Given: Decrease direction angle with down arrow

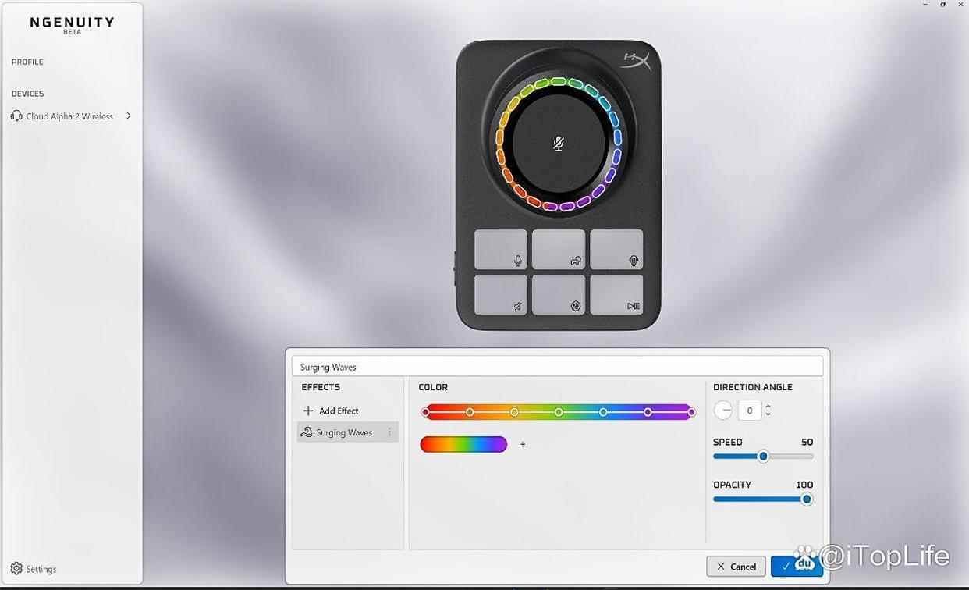Looking at the screenshot, I should 768,414.
